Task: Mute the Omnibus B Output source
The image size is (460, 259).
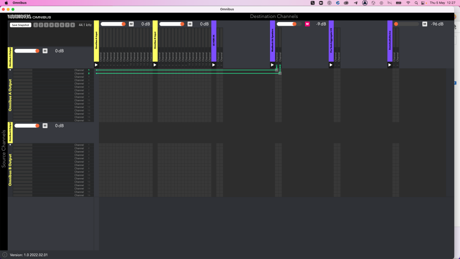Action: coord(45,126)
